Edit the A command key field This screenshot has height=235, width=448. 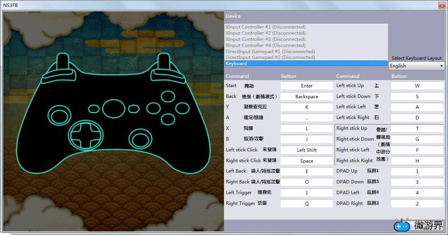tap(307, 118)
